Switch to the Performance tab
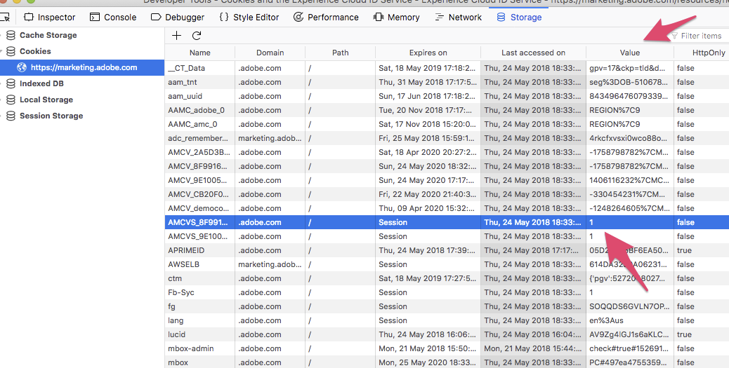Screen dimensions: 729x368 tap(326, 17)
